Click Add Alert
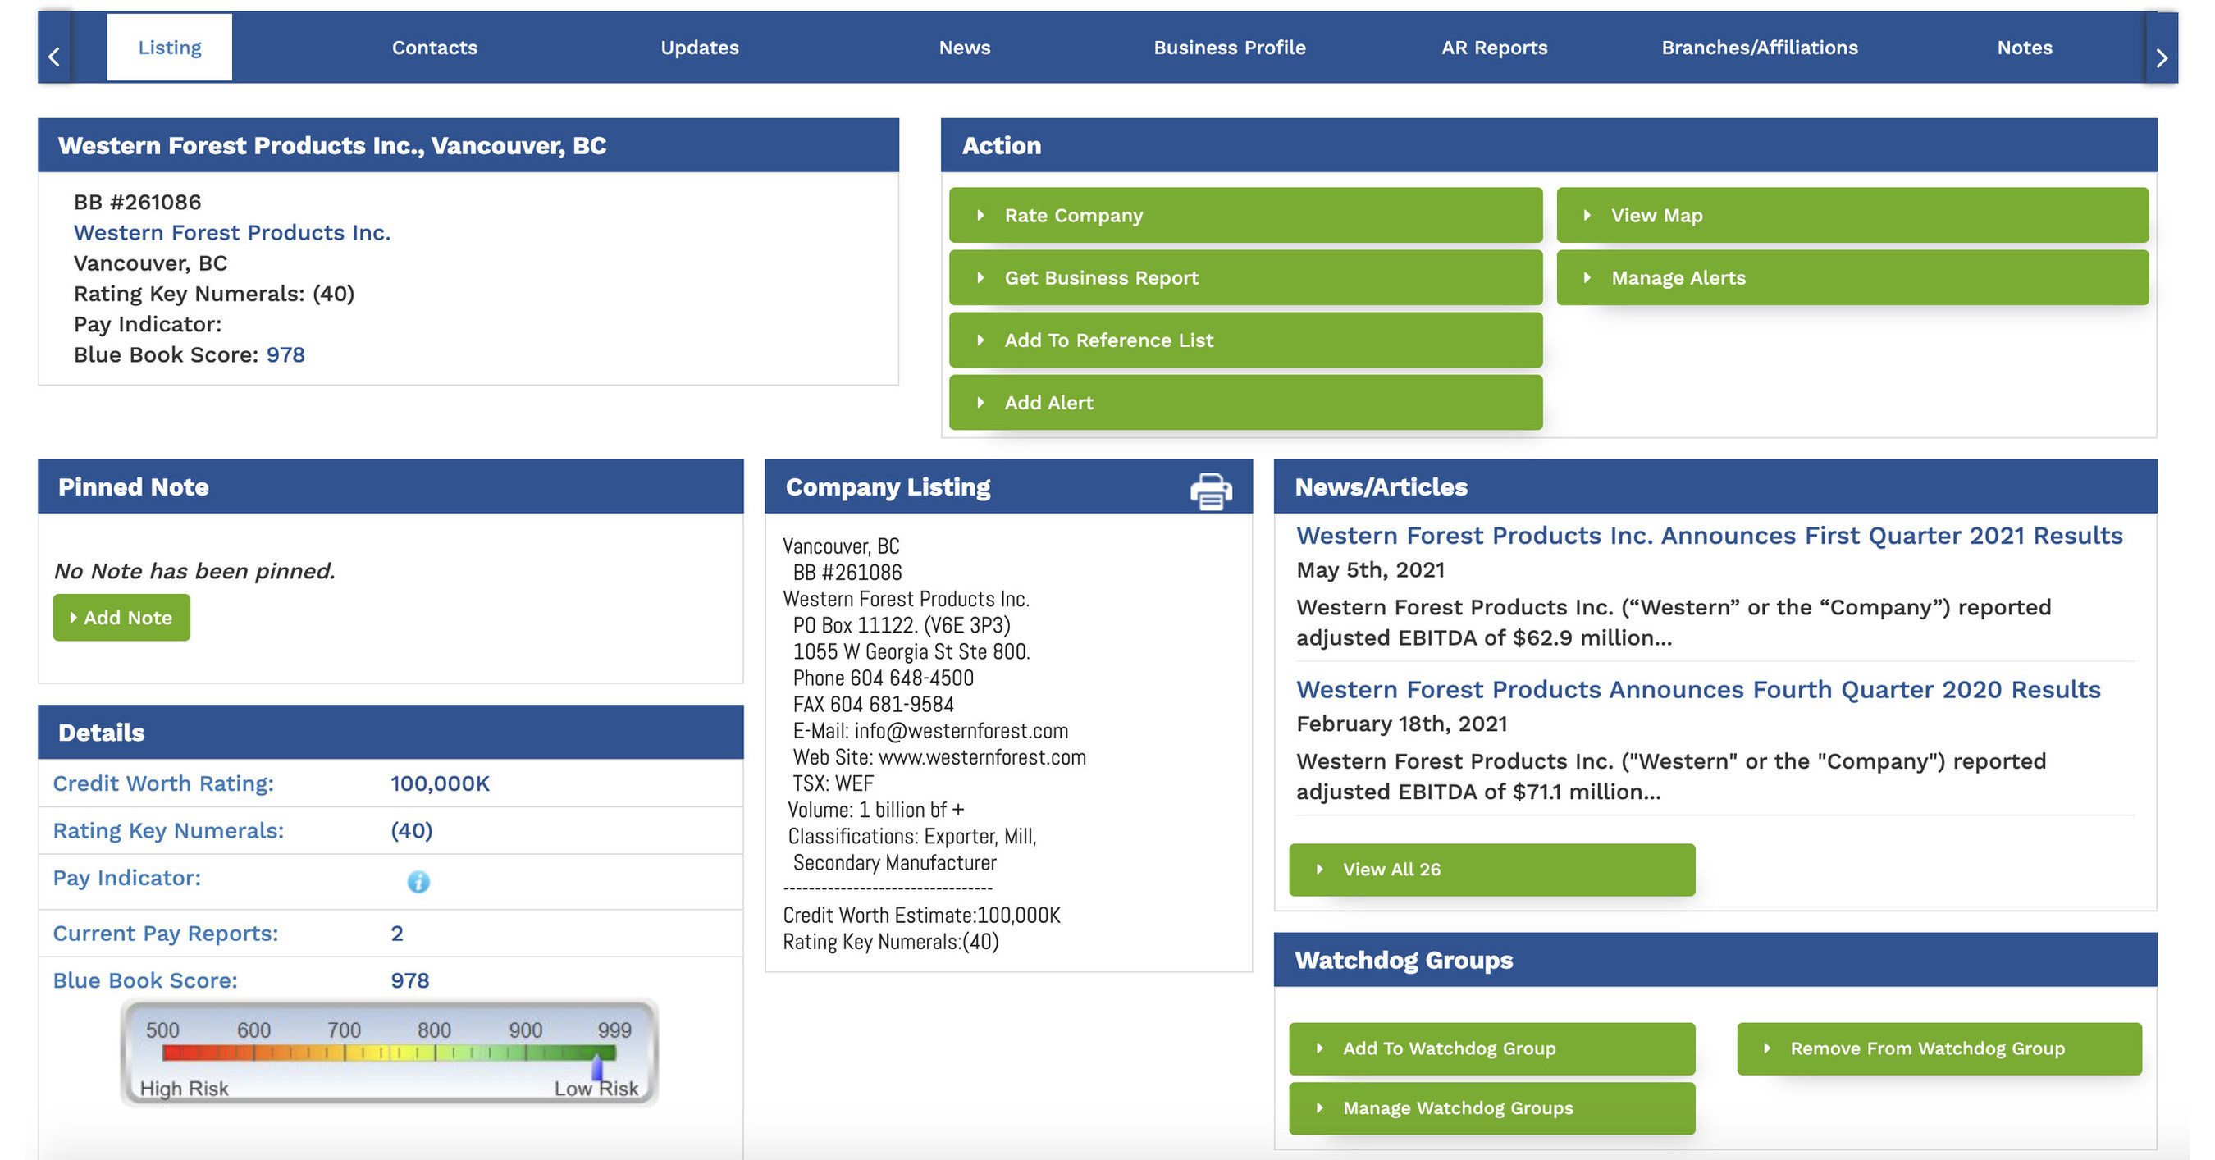This screenshot has width=2215, height=1160. (x=1245, y=403)
